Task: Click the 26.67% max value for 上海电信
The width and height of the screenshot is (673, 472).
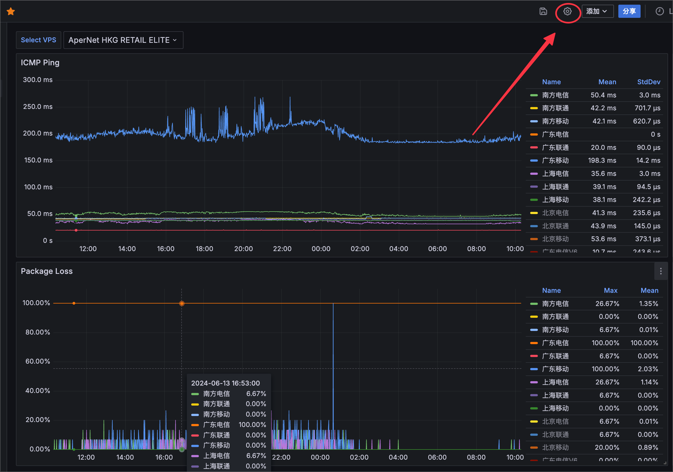Action: (x=607, y=382)
